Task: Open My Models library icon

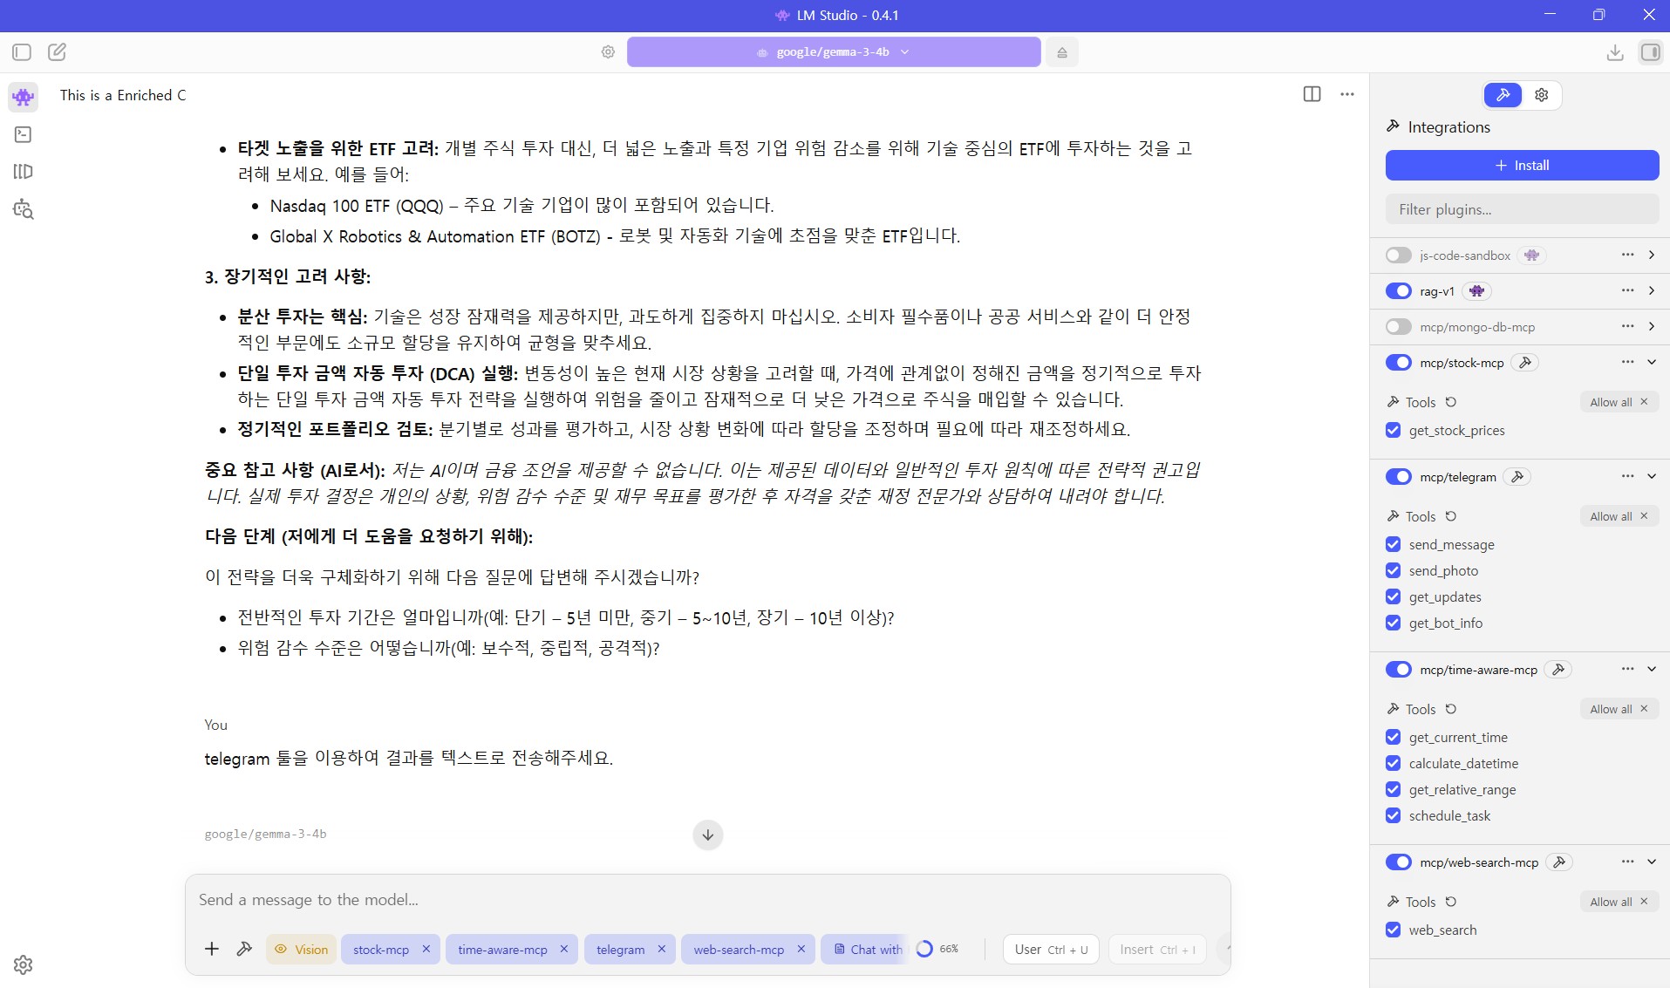Action: [24, 172]
